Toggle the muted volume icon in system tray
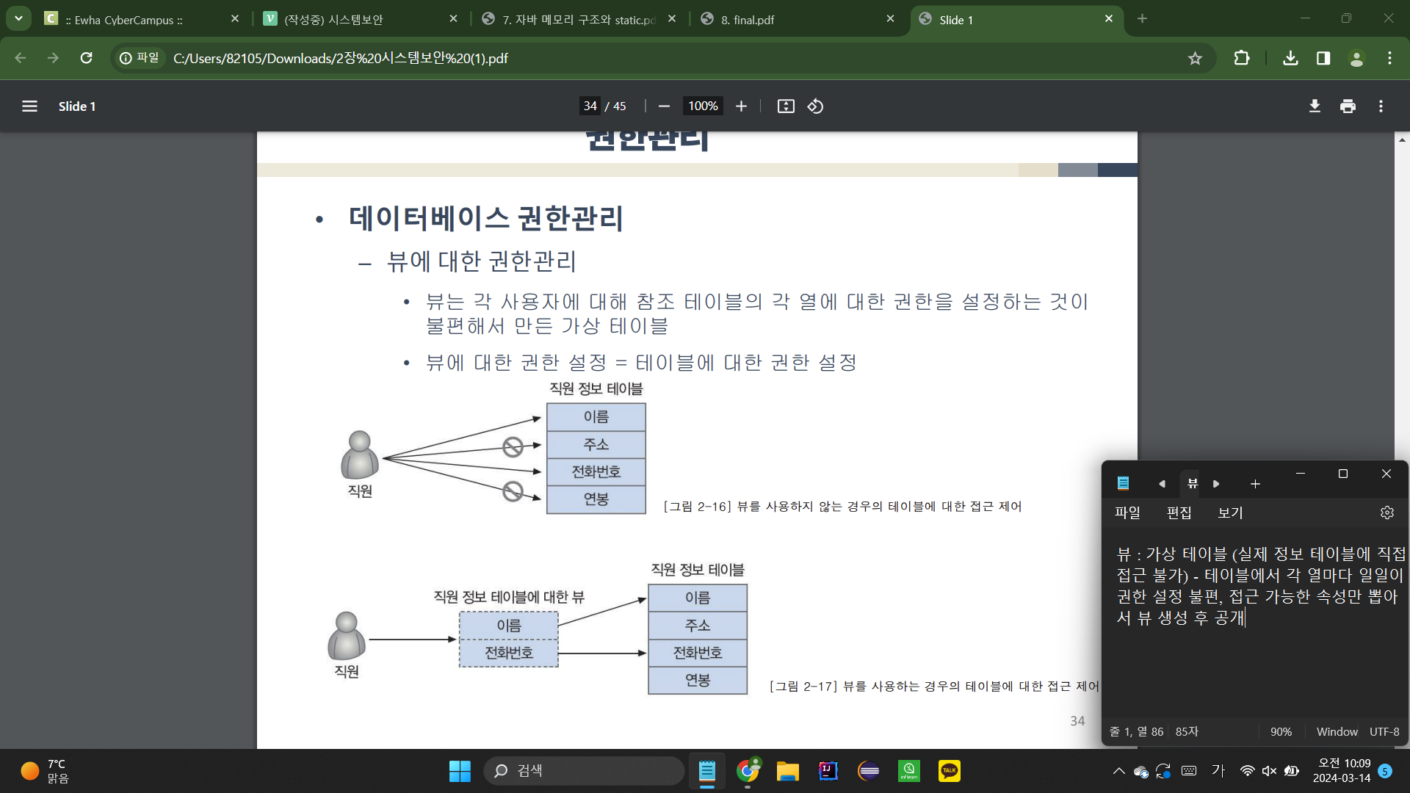Image resolution: width=1410 pixels, height=793 pixels. tap(1269, 770)
